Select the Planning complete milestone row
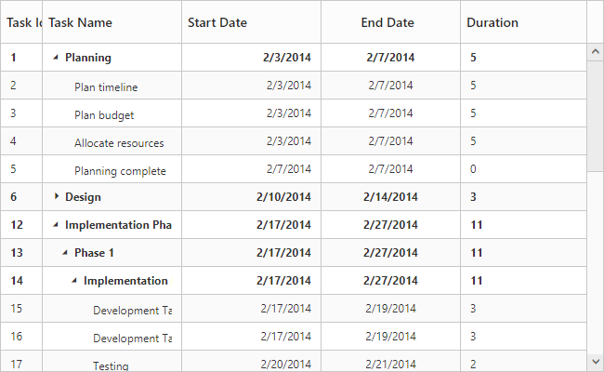604x372 pixels. pyautogui.click(x=120, y=171)
